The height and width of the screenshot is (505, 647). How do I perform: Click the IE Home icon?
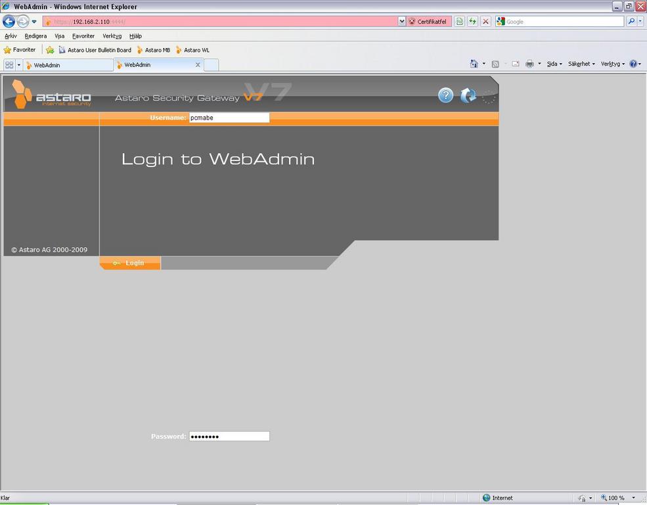click(x=474, y=64)
